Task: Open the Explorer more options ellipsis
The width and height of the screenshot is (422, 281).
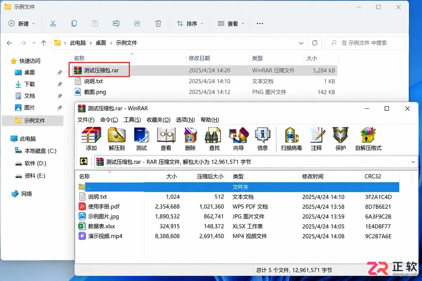Action: [x=260, y=24]
